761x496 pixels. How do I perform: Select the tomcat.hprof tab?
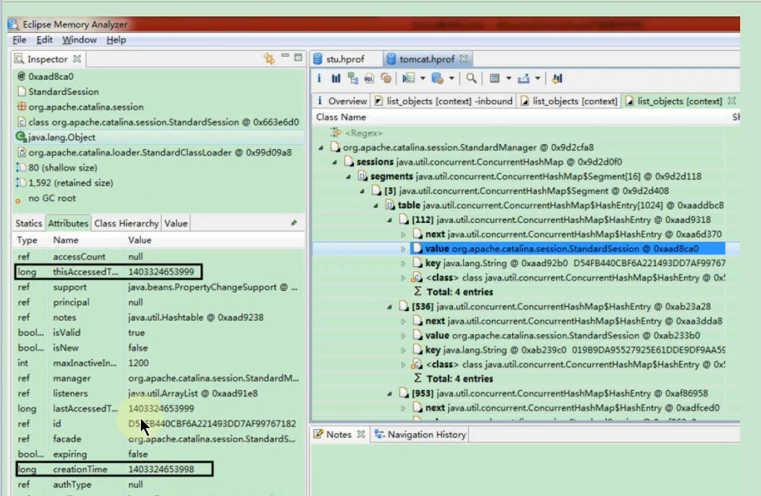[x=426, y=59]
